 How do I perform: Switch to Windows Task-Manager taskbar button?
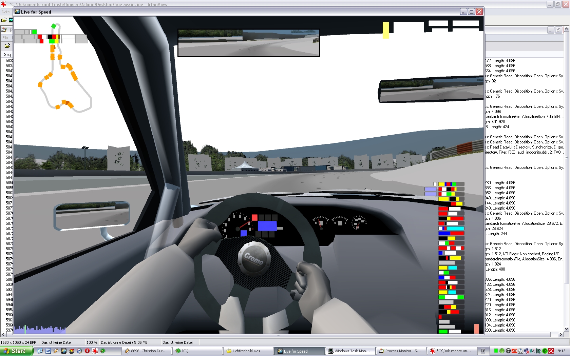350,351
